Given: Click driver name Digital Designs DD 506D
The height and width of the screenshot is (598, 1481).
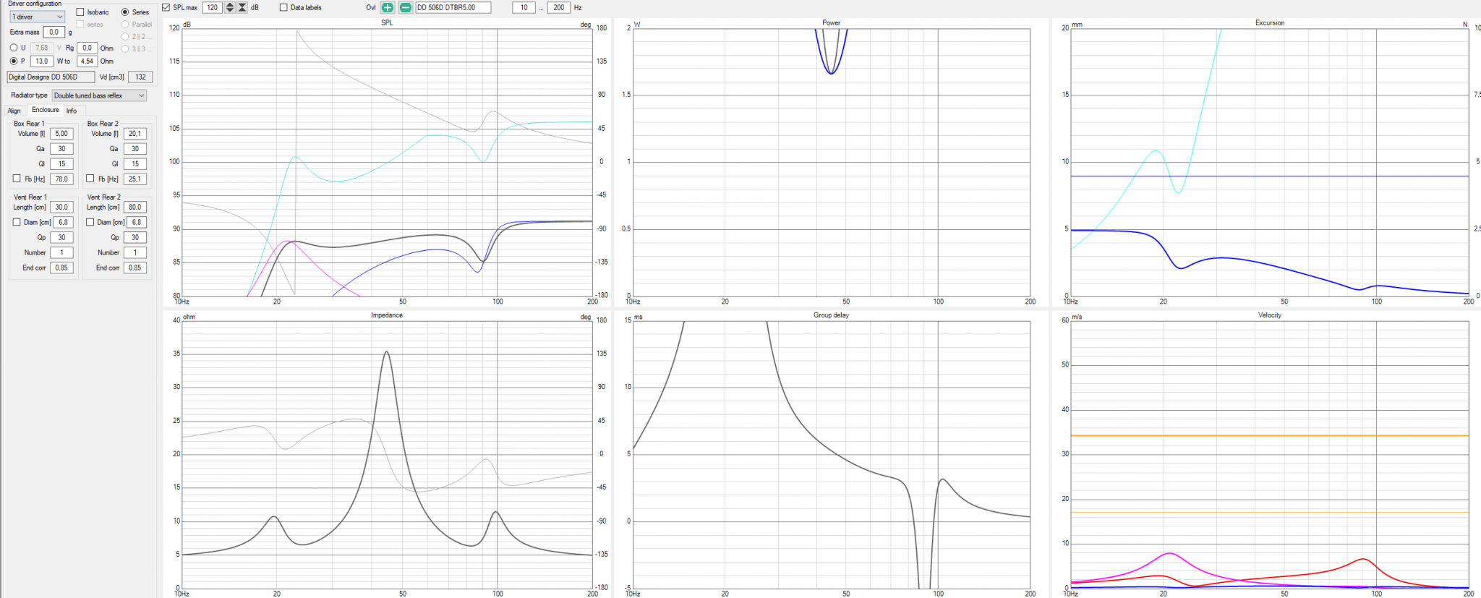Looking at the screenshot, I should (51, 77).
